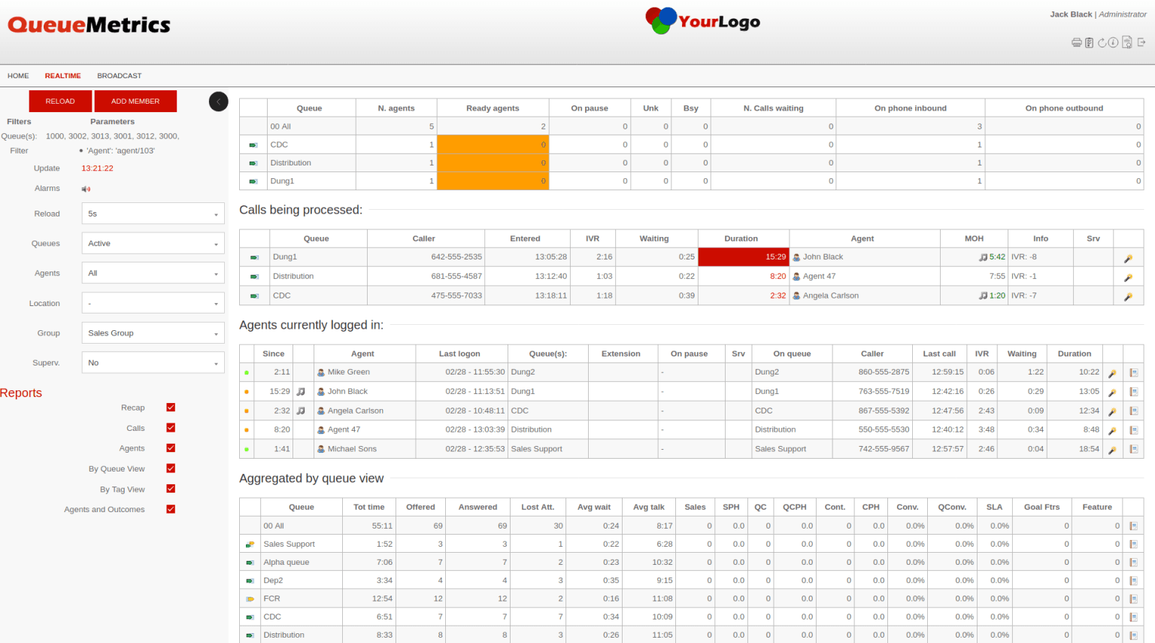This screenshot has width=1155, height=643.
Task: Go to the HOME menu item
Action: click(18, 76)
